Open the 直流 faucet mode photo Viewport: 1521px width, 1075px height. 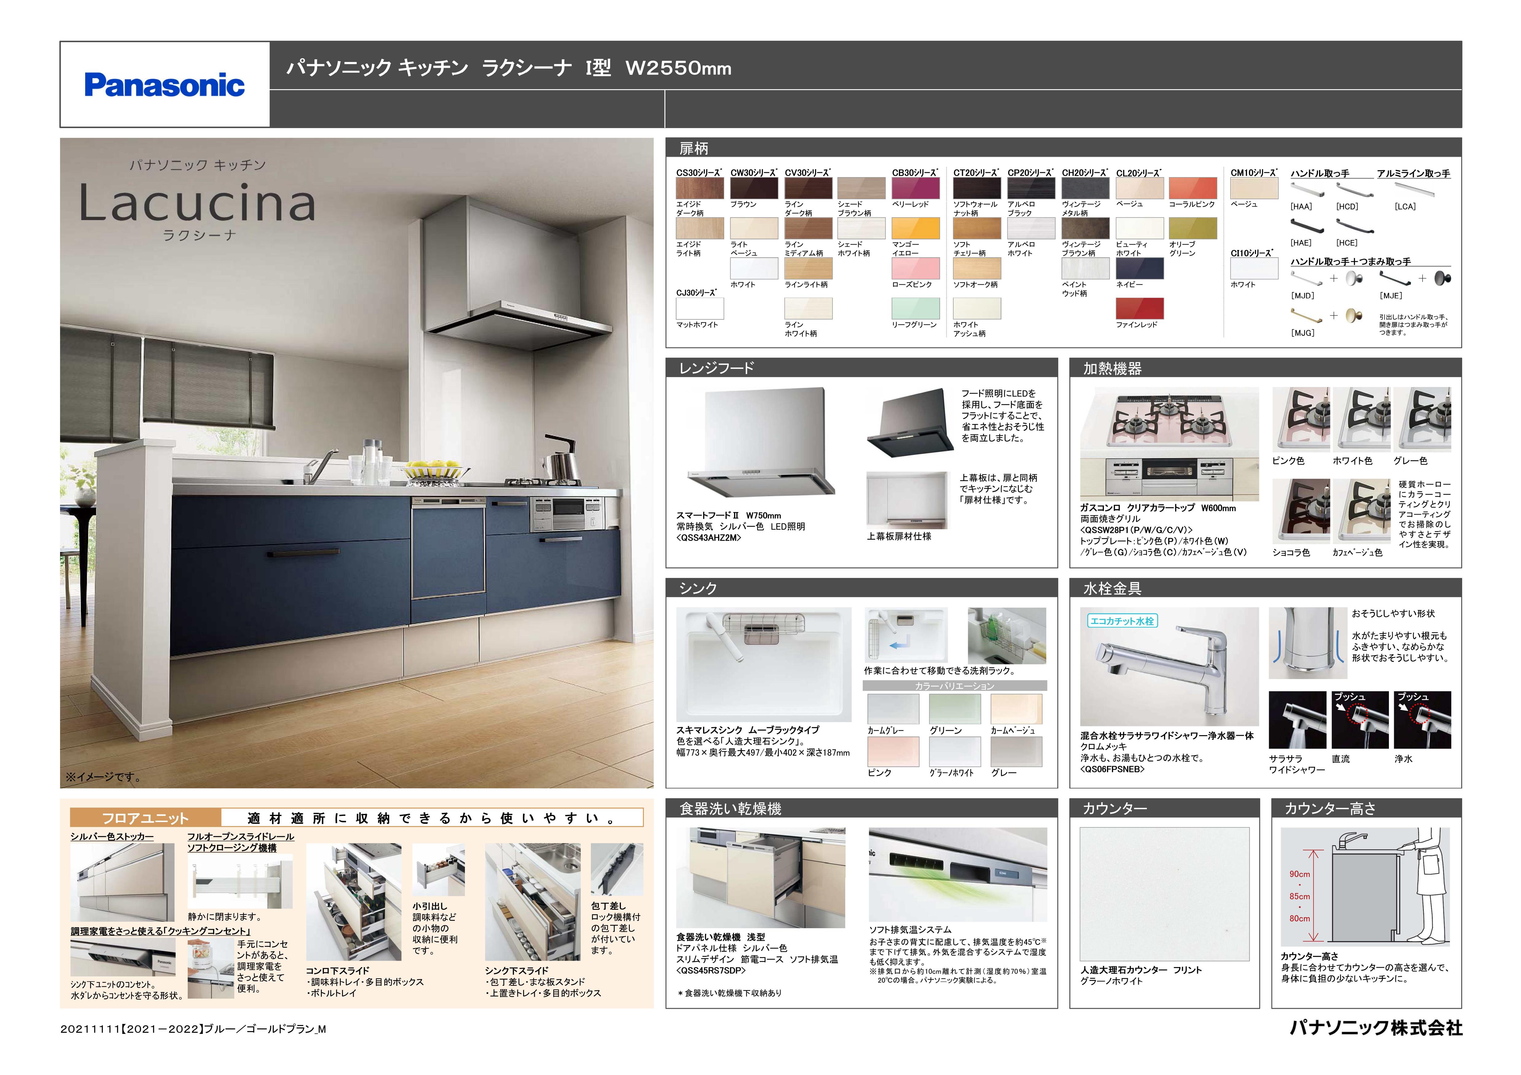click(x=1360, y=720)
